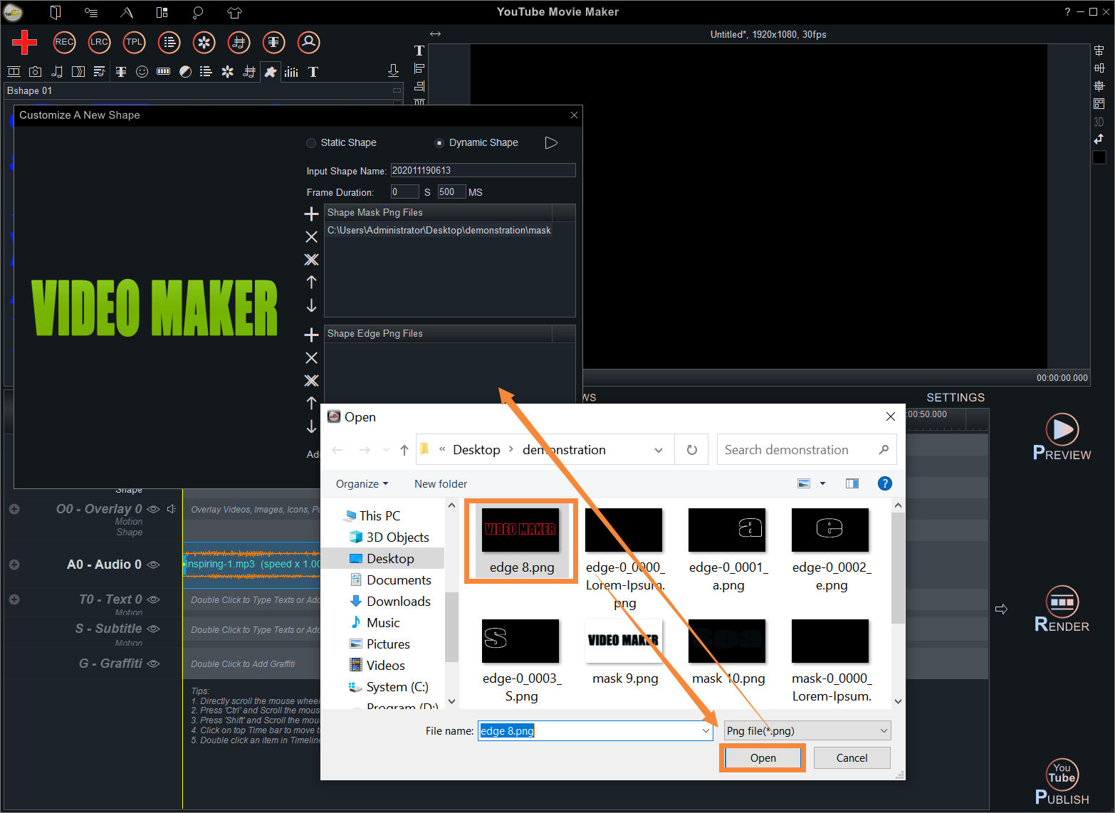Image resolution: width=1115 pixels, height=813 pixels.
Task: Select Downloads in the folder tree
Action: pos(399,602)
